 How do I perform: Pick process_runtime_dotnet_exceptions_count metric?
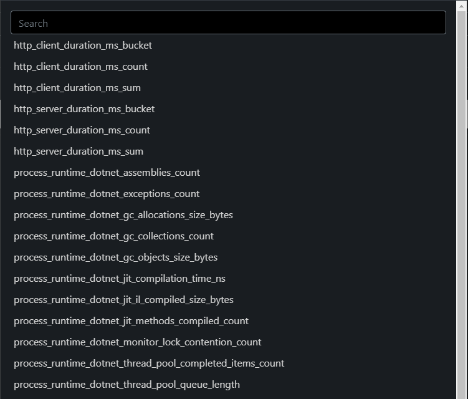click(x=107, y=194)
